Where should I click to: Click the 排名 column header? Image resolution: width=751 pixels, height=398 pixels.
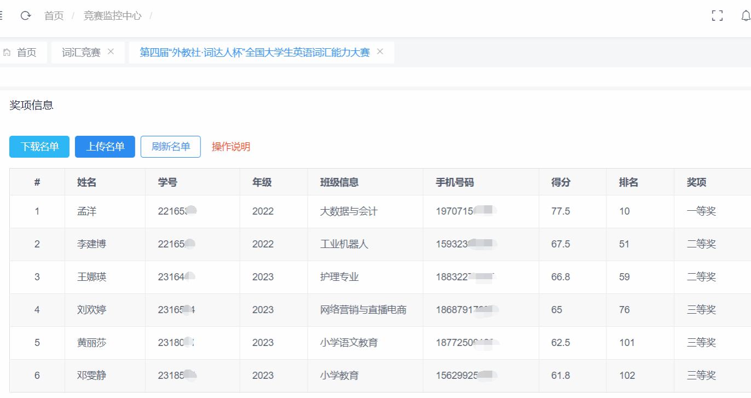628,182
